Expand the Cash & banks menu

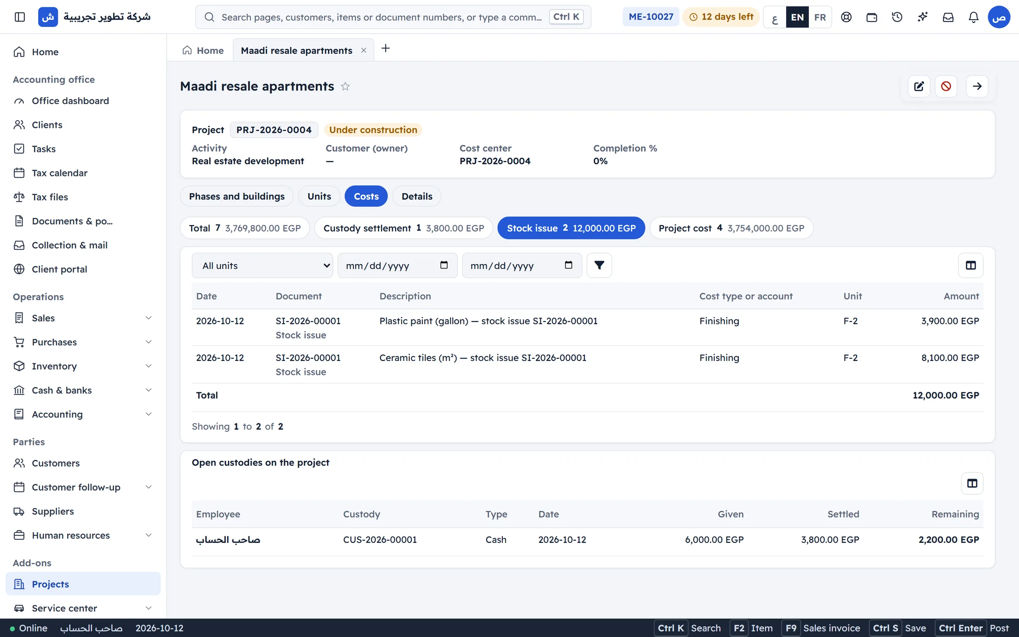tap(83, 390)
